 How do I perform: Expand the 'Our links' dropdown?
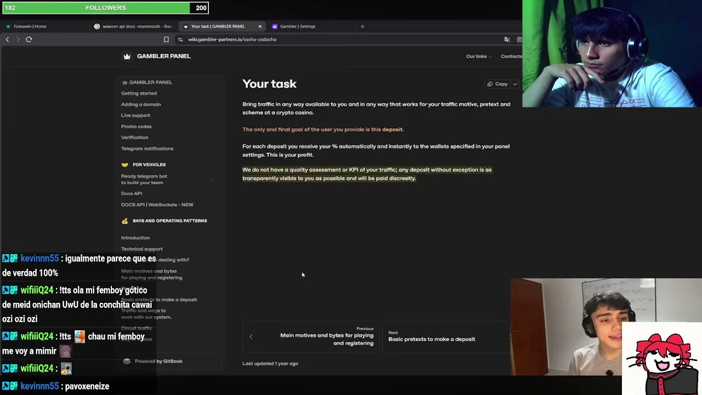479,57
